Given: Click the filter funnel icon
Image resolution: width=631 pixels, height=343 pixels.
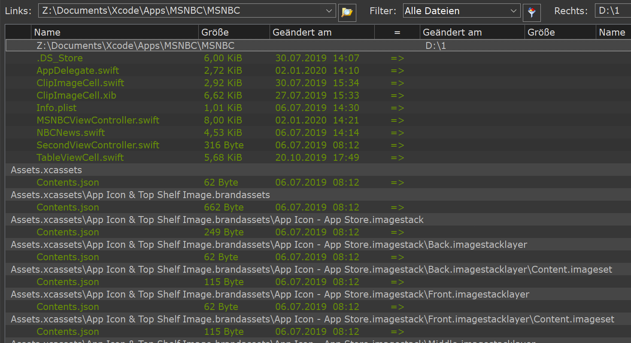Looking at the screenshot, I should tap(532, 12).
